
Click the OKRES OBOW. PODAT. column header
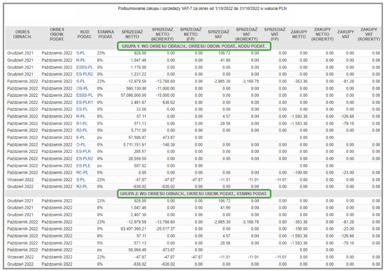pyautogui.click(x=57, y=34)
